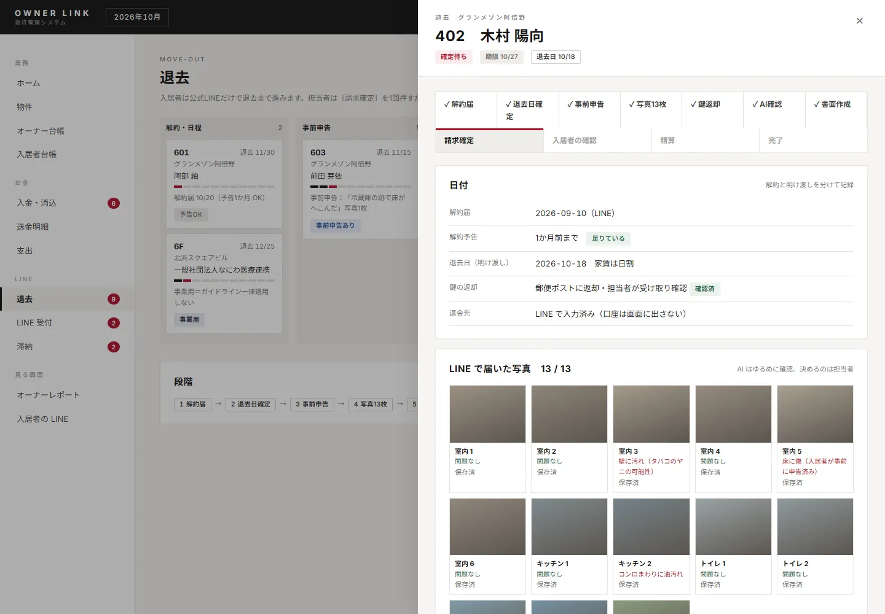The width and height of the screenshot is (885, 614).
Task: Open the 6F 北浜スクエアビル card
Action: click(x=224, y=284)
